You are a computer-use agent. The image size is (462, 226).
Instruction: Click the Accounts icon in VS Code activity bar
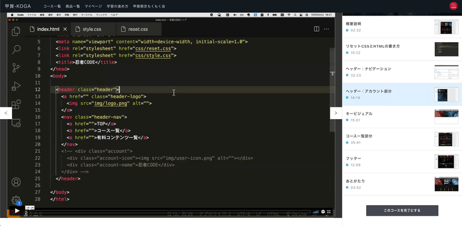click(x=16, y=181)
